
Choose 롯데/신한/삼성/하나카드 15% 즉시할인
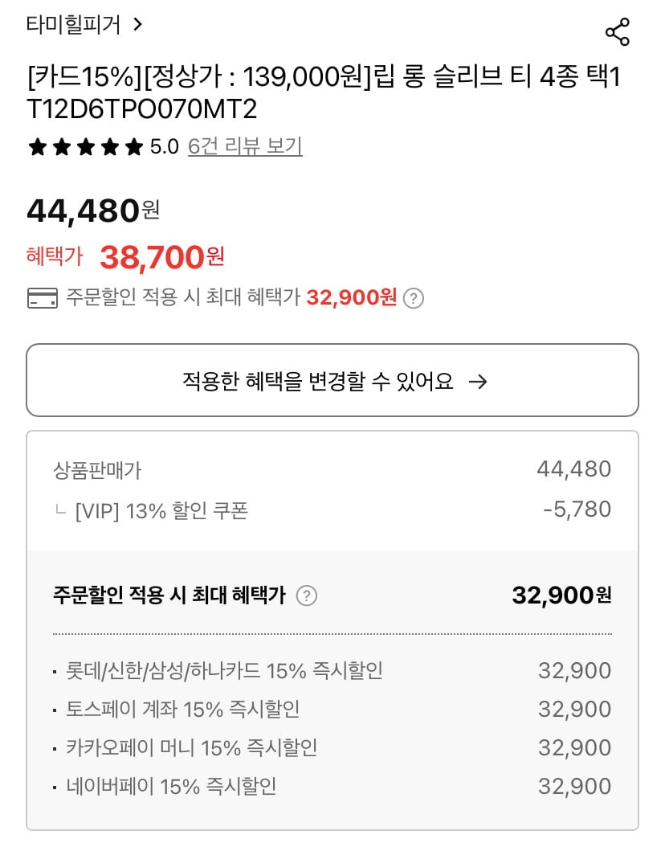tap(224, 671)
